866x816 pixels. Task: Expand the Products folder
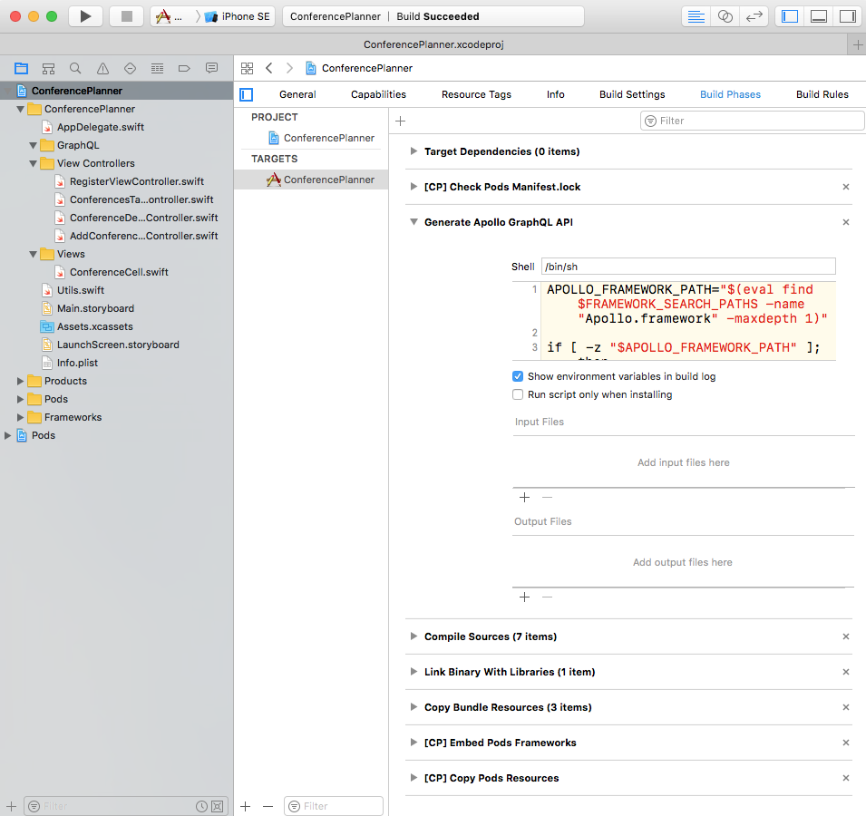tap(21, 381)
